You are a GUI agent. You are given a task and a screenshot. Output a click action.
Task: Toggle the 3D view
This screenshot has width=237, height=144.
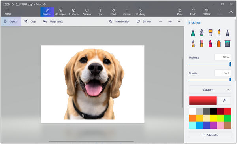click(x=144, y=21)
